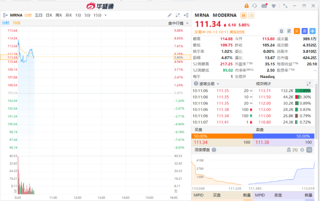The width and height of the screenshot is (320, 201).
Task: Open depth book settings gear
Action: pos(302,150)
